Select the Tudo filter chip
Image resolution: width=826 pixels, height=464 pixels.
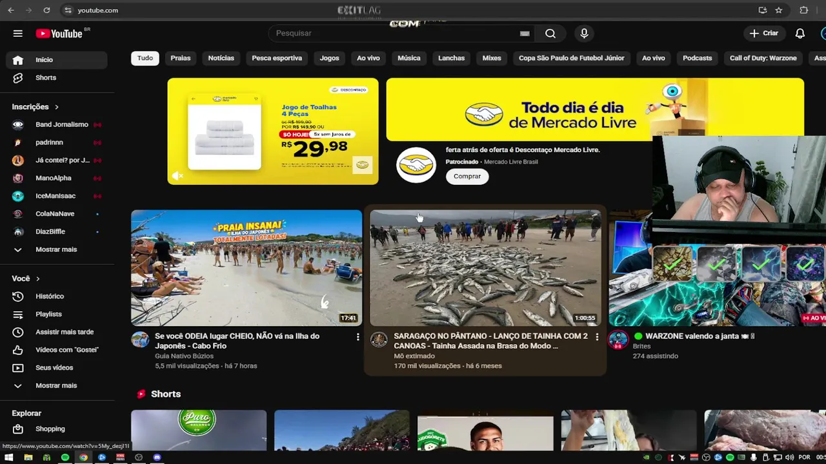click(145, 58)
